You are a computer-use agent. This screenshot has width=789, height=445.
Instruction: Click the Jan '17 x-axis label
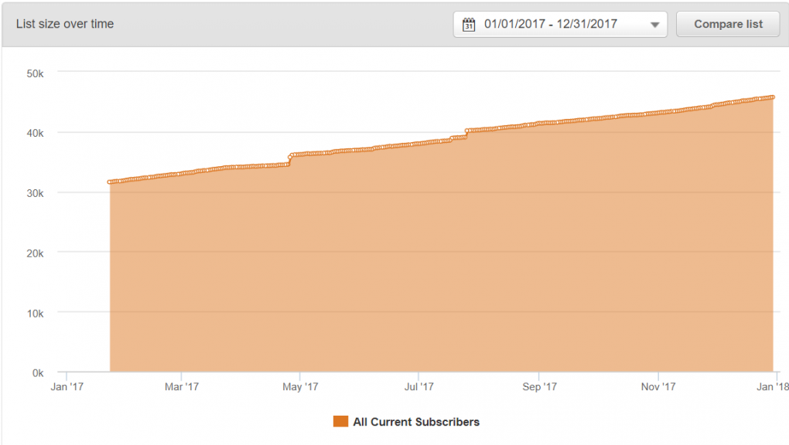click(67, 387)
